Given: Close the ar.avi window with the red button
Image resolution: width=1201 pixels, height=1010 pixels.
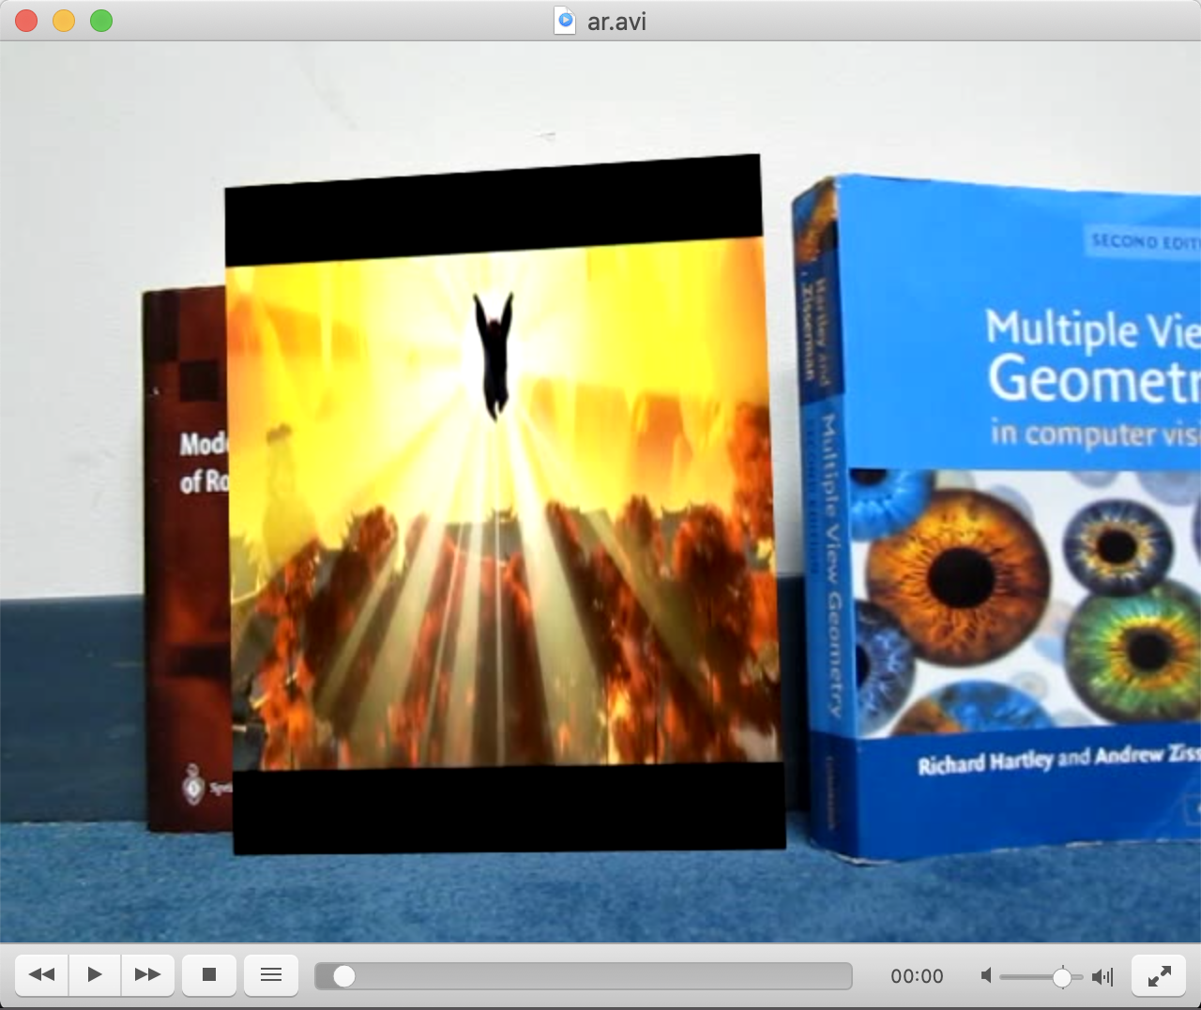Looking at the screenshot, I should (26, 21).
